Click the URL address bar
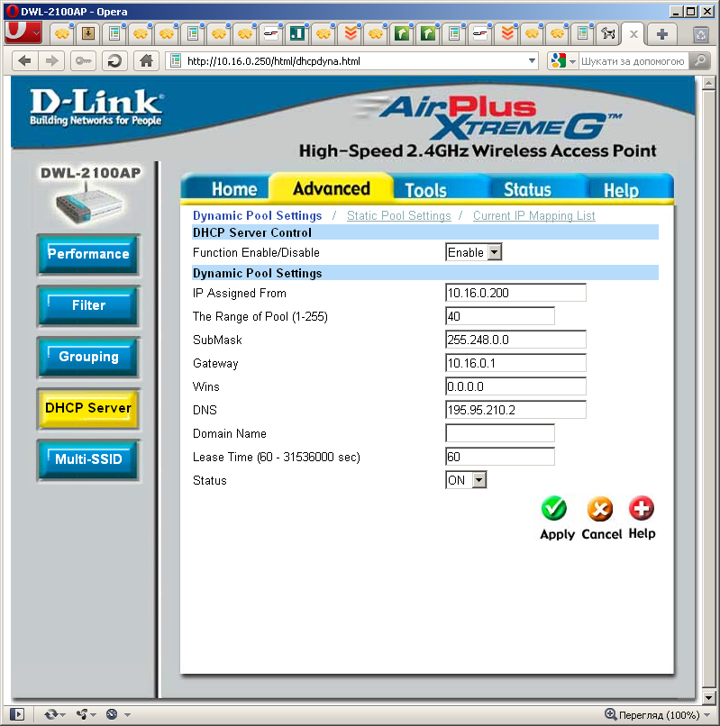 coord(352,60)
